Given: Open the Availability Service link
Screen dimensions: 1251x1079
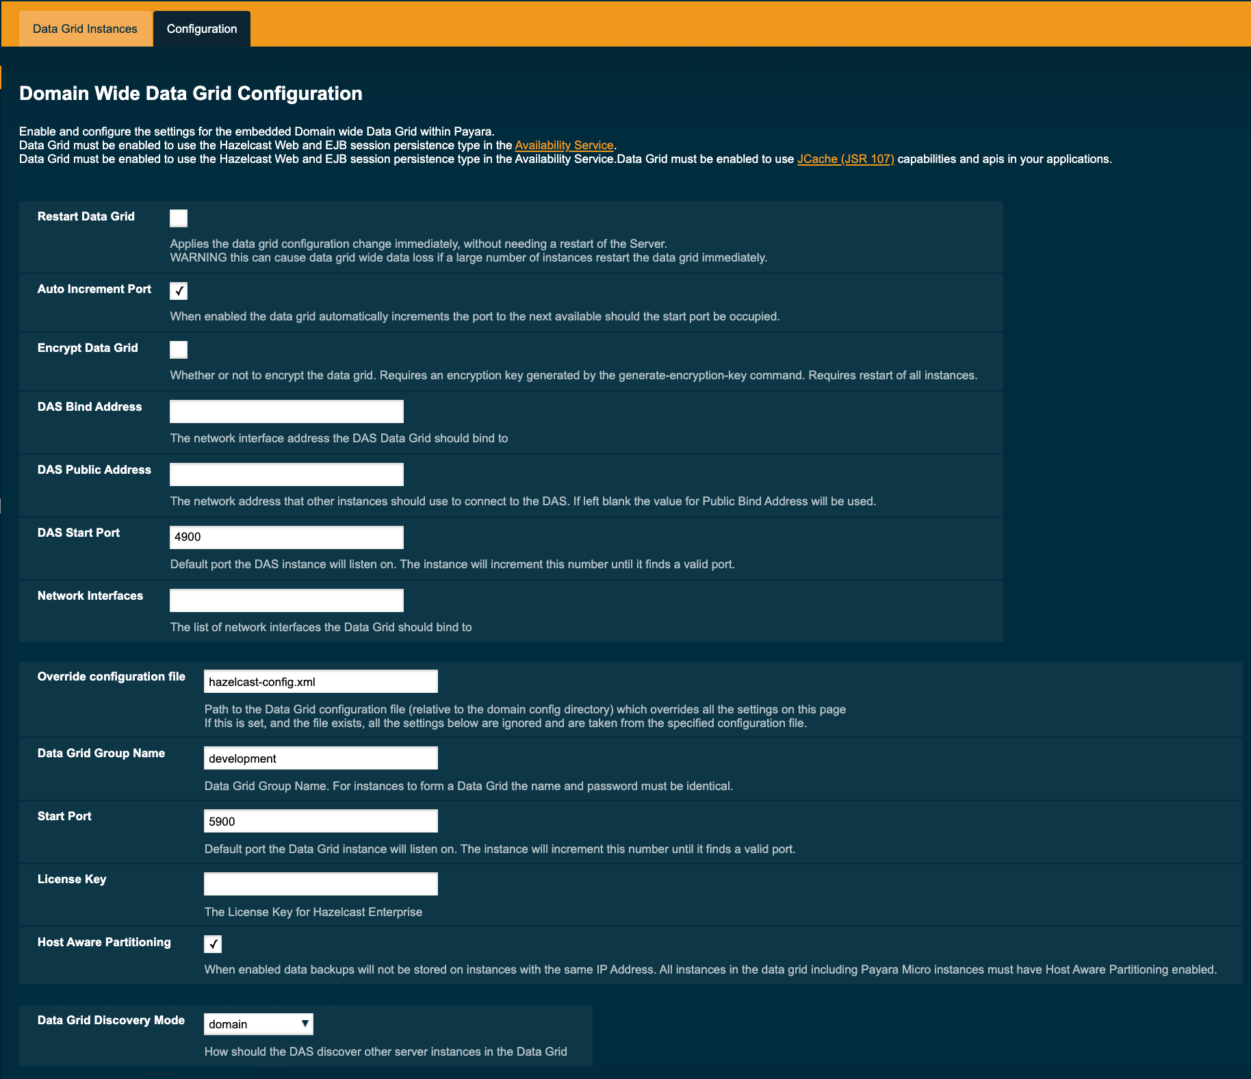Looking at the screenshot, I should (x=564, y=145).
